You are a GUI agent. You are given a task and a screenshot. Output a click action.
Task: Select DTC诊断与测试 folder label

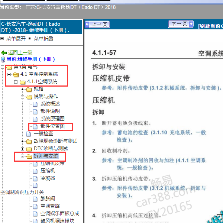[51, 148]
